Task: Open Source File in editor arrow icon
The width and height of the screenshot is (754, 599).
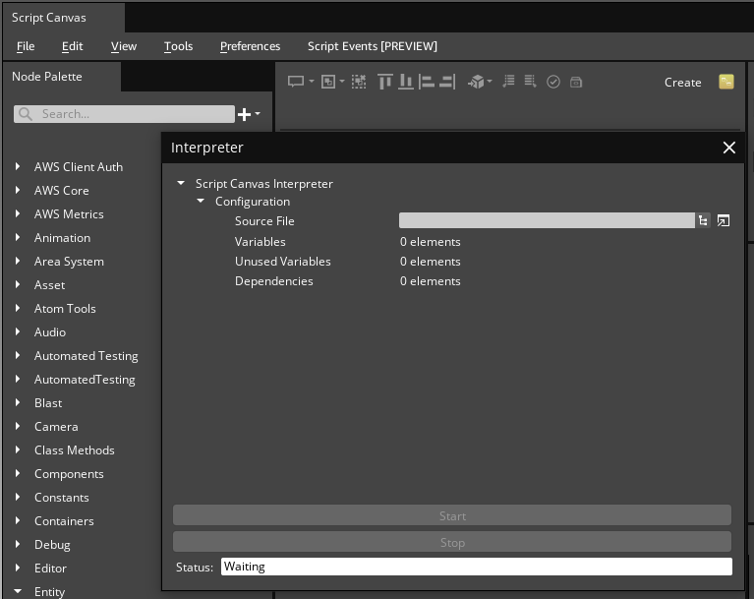Action: [x=724, y=221]
